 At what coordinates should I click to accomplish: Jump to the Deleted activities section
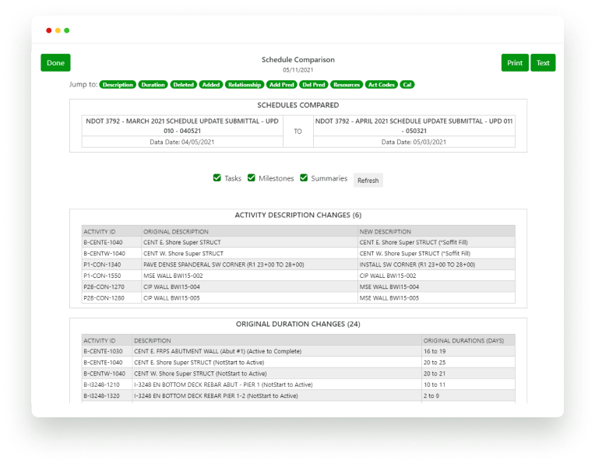(x=183, y=85)
